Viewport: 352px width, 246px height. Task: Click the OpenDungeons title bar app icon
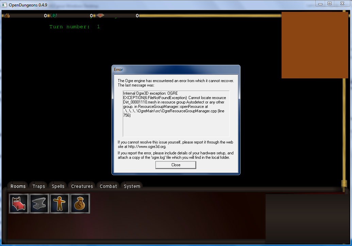pos(4,4)
